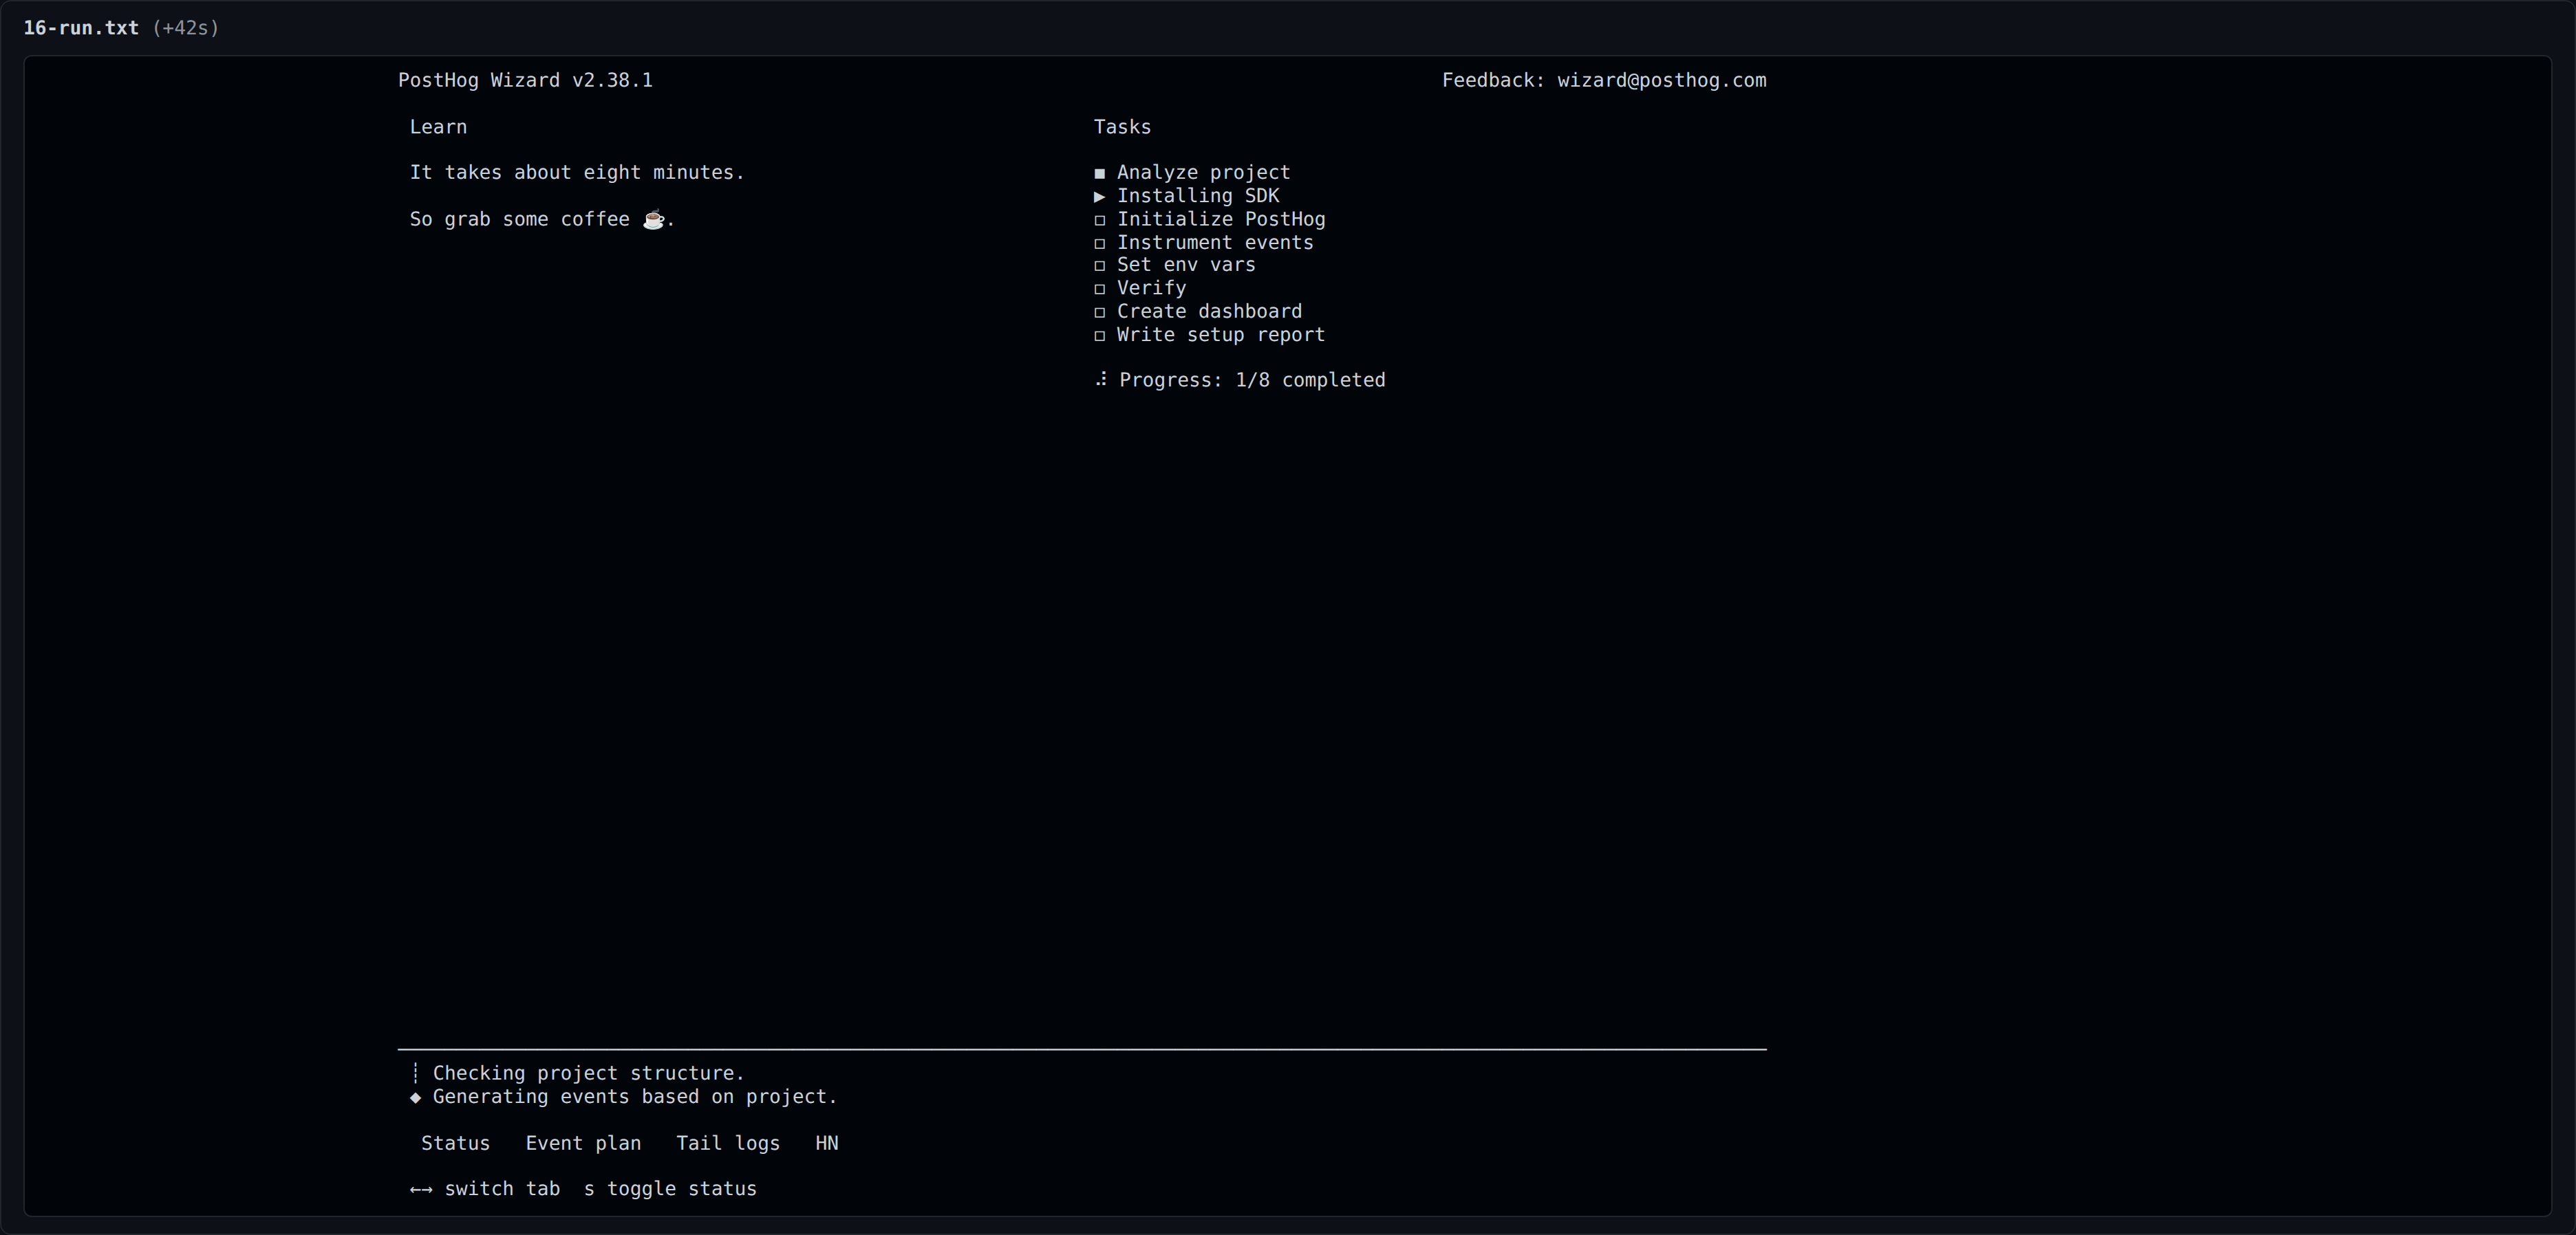Click the diamond marker beside Generating events
The width and height of the screenshot is (2576, 1235).
point(415,1097)
